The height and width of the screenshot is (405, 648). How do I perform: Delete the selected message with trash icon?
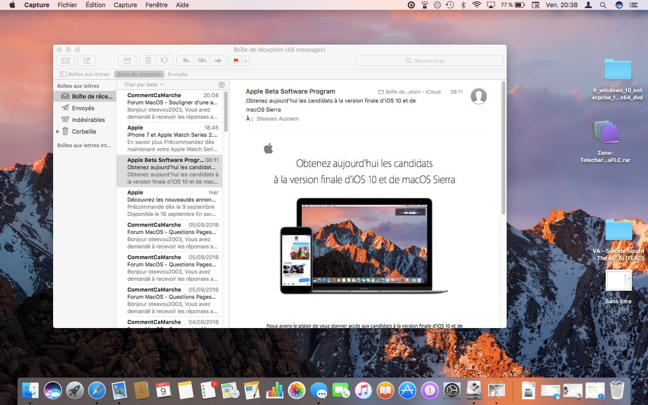tap(148, 61)
